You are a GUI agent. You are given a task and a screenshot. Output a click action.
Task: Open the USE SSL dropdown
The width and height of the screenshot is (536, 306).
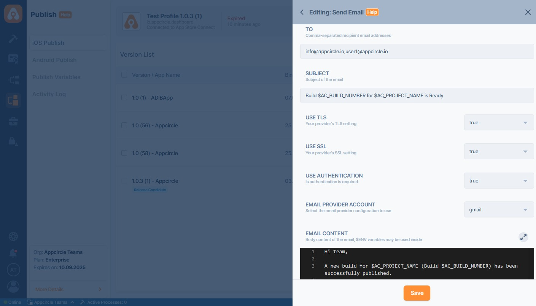499,152
